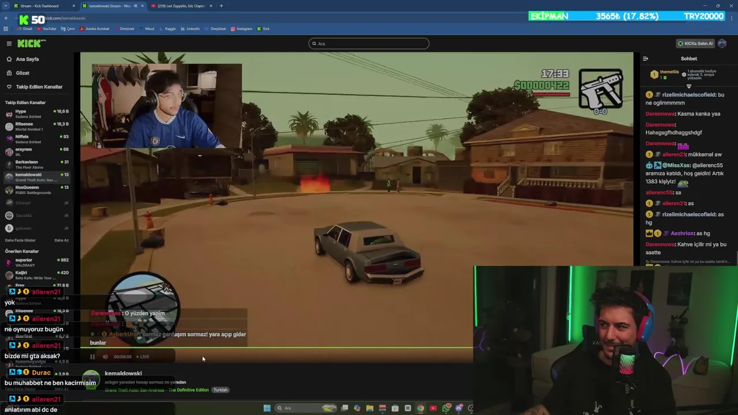Open the apps grid icon in bookmarks bar
The height and width of the screenshot is (415, 738).
pos(6,29)
